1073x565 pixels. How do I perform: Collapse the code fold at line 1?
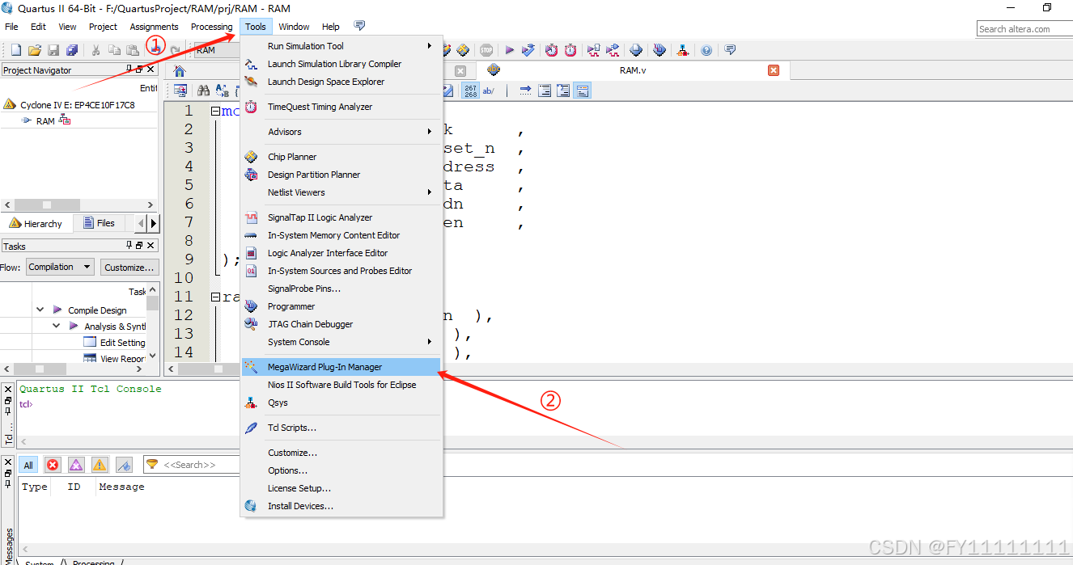coord(215,112)
